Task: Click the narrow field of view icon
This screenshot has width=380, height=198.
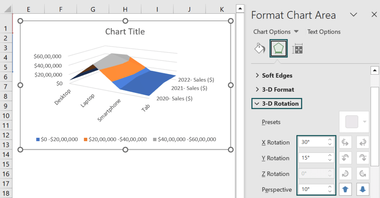Action: 345,189
